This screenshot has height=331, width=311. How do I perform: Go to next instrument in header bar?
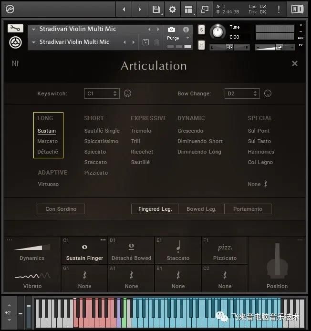[140, 9]
